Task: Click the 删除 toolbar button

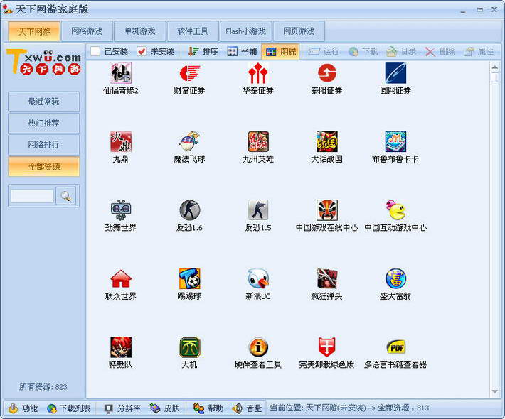Action: (x=440, y=51)
